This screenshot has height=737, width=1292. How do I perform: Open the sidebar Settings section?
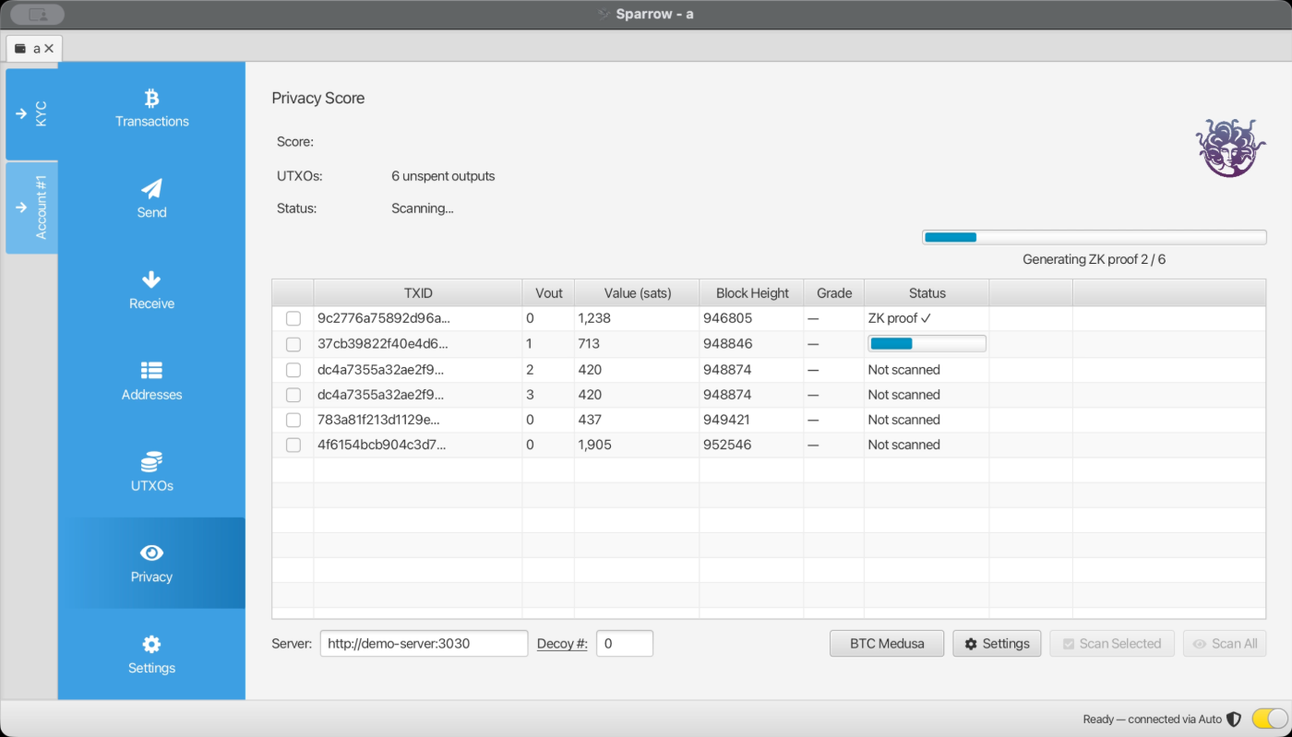click(151, 655)
